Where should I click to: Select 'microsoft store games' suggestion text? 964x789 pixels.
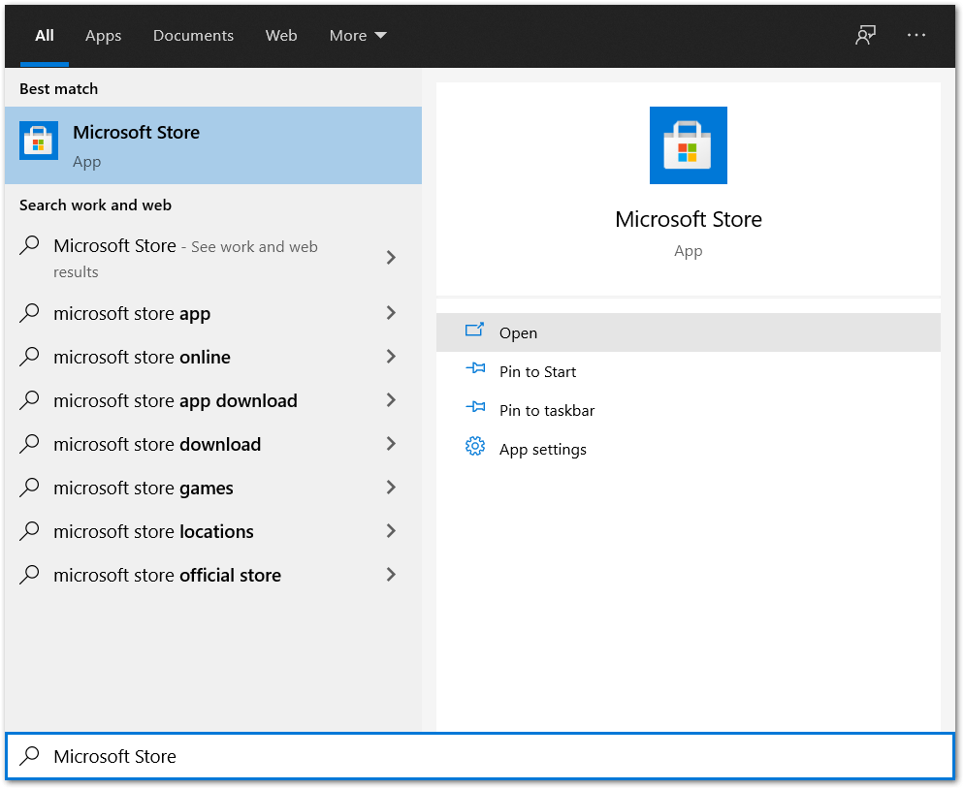(x=144, y=488)
